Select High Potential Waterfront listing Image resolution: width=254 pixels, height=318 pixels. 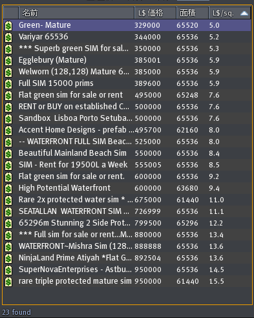[x=127, y=188]
